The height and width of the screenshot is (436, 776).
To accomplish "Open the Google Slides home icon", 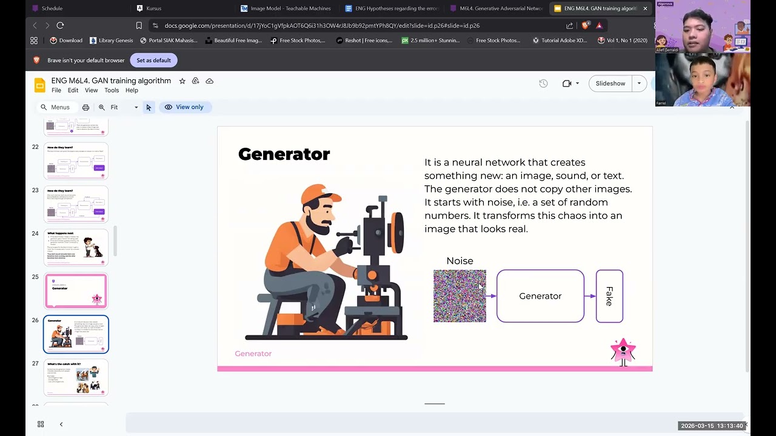I will point(40,85).
